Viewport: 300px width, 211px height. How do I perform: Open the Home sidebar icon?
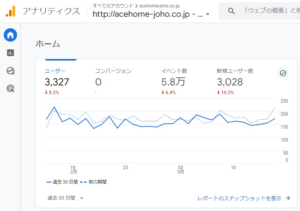point(10,35)
